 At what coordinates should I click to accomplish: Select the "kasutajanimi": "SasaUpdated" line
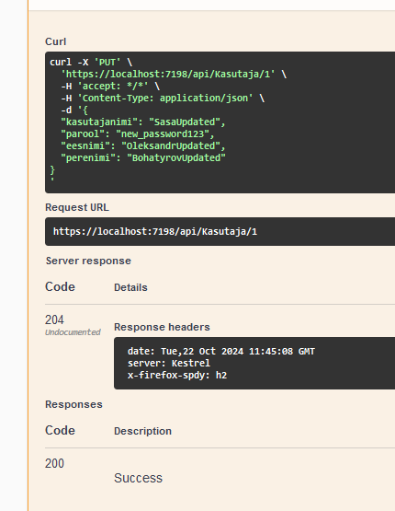(x=143, y=122)
